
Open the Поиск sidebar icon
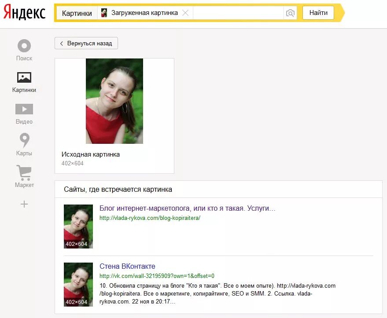24,46
